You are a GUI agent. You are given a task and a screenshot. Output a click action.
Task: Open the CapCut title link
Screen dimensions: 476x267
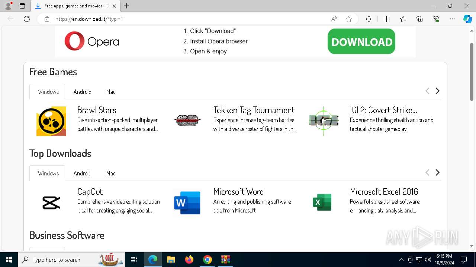click(x=90, y=192)
